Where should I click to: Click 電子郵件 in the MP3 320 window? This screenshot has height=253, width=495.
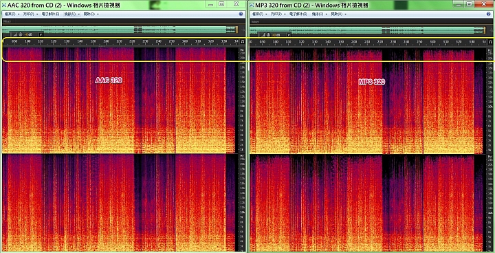click(x=298, y=14)
